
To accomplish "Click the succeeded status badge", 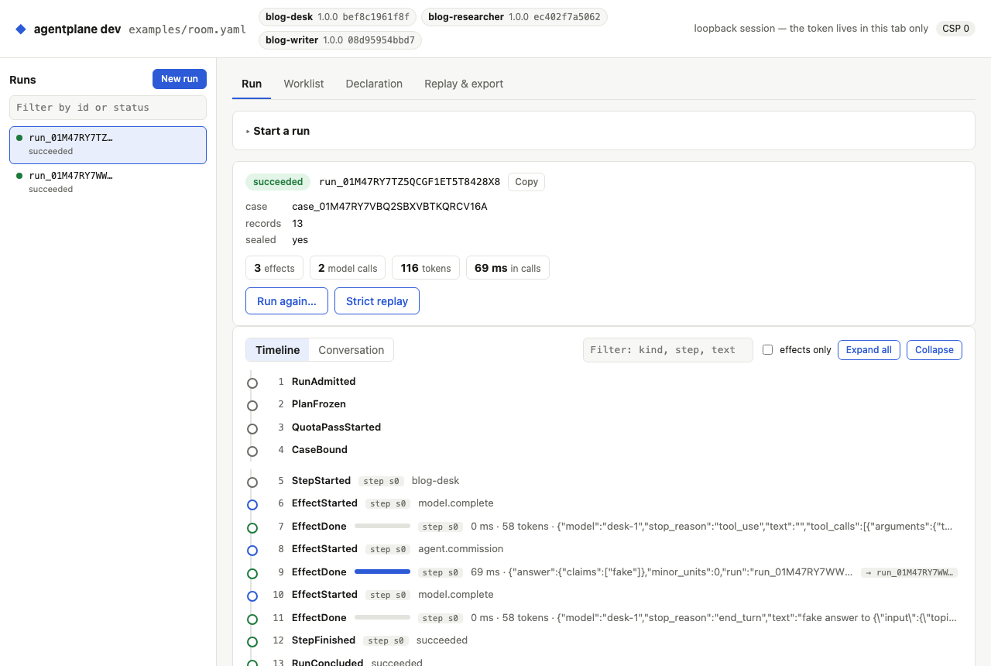I will 278,182.
